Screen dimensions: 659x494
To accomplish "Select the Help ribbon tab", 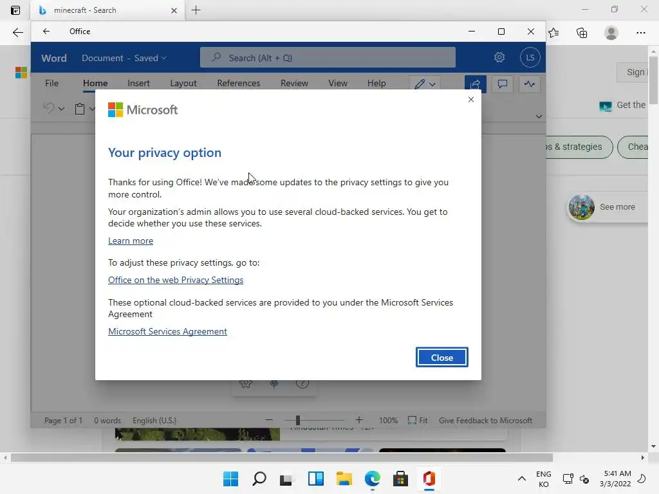I will (x=376, y=83).
